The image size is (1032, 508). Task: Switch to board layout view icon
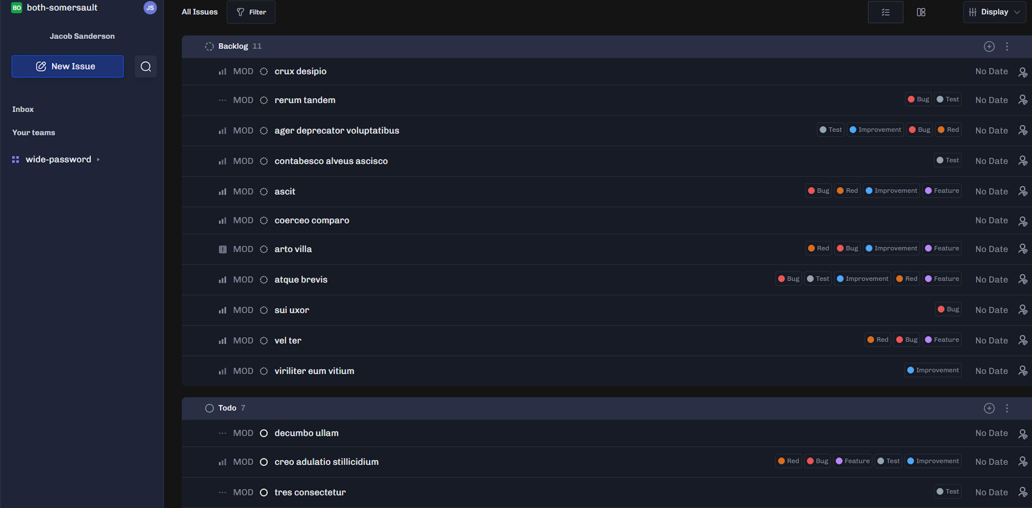point(921,12)
